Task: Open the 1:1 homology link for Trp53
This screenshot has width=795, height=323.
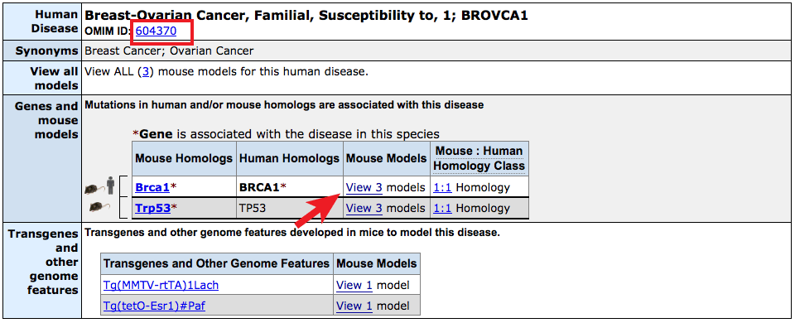Action: coord(443,208)
